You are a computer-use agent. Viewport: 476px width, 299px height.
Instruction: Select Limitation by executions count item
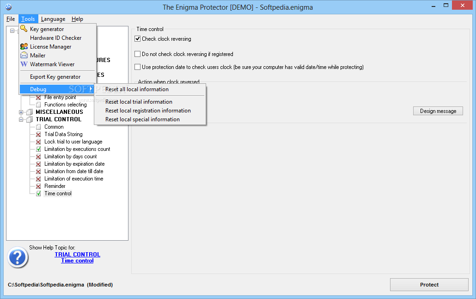pos(78,149)
